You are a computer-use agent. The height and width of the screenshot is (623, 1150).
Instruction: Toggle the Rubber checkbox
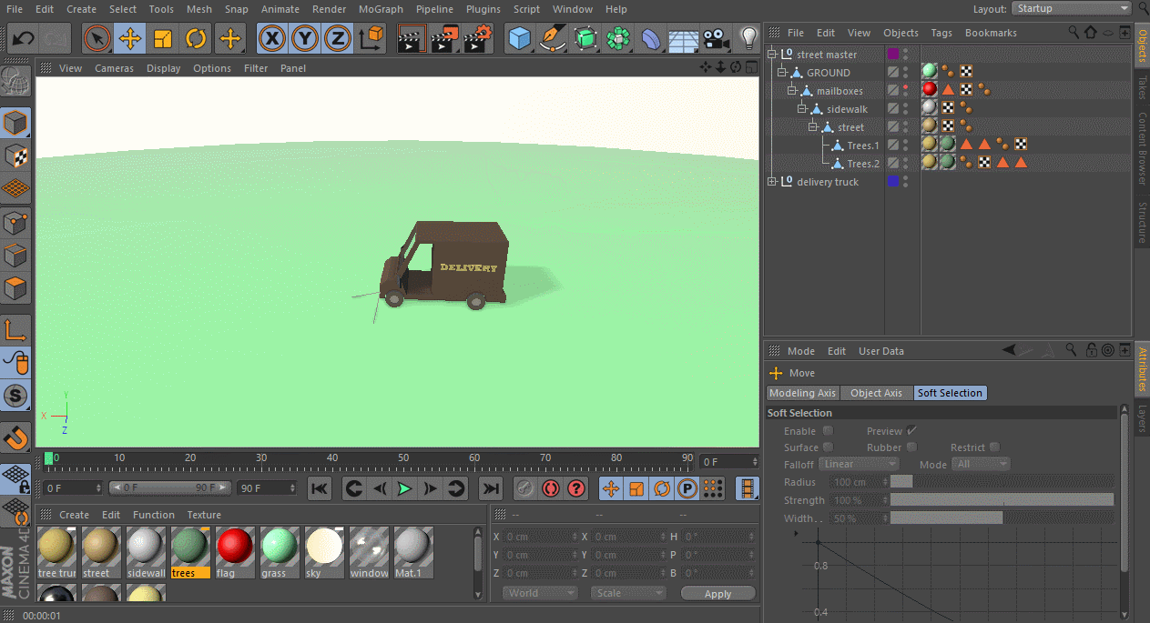(911, 447)
